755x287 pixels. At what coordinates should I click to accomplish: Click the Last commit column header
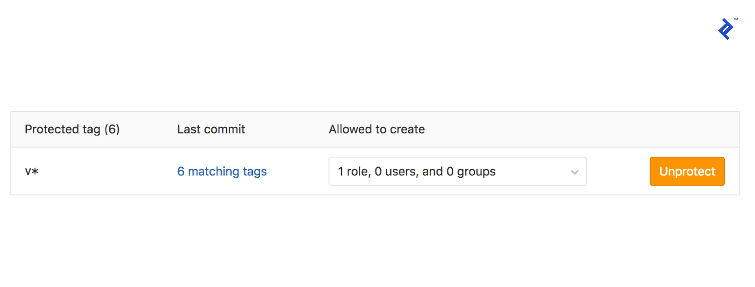click(211, 129)
